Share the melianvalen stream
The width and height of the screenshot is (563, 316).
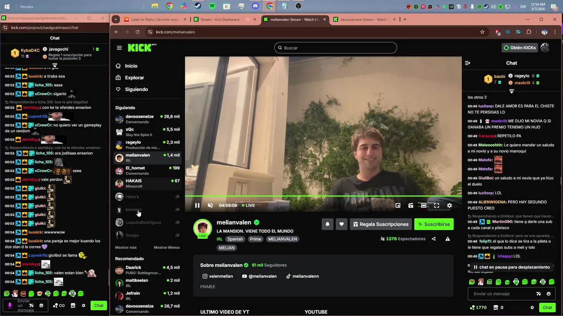tap(434, 239)
